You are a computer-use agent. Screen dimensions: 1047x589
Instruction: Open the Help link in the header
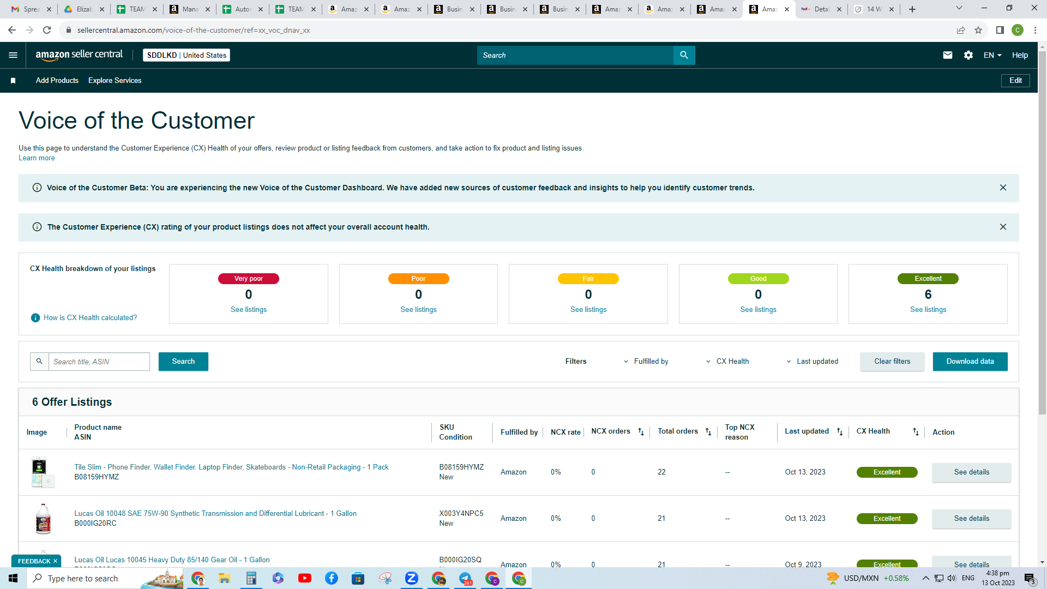pos(1020,55)
